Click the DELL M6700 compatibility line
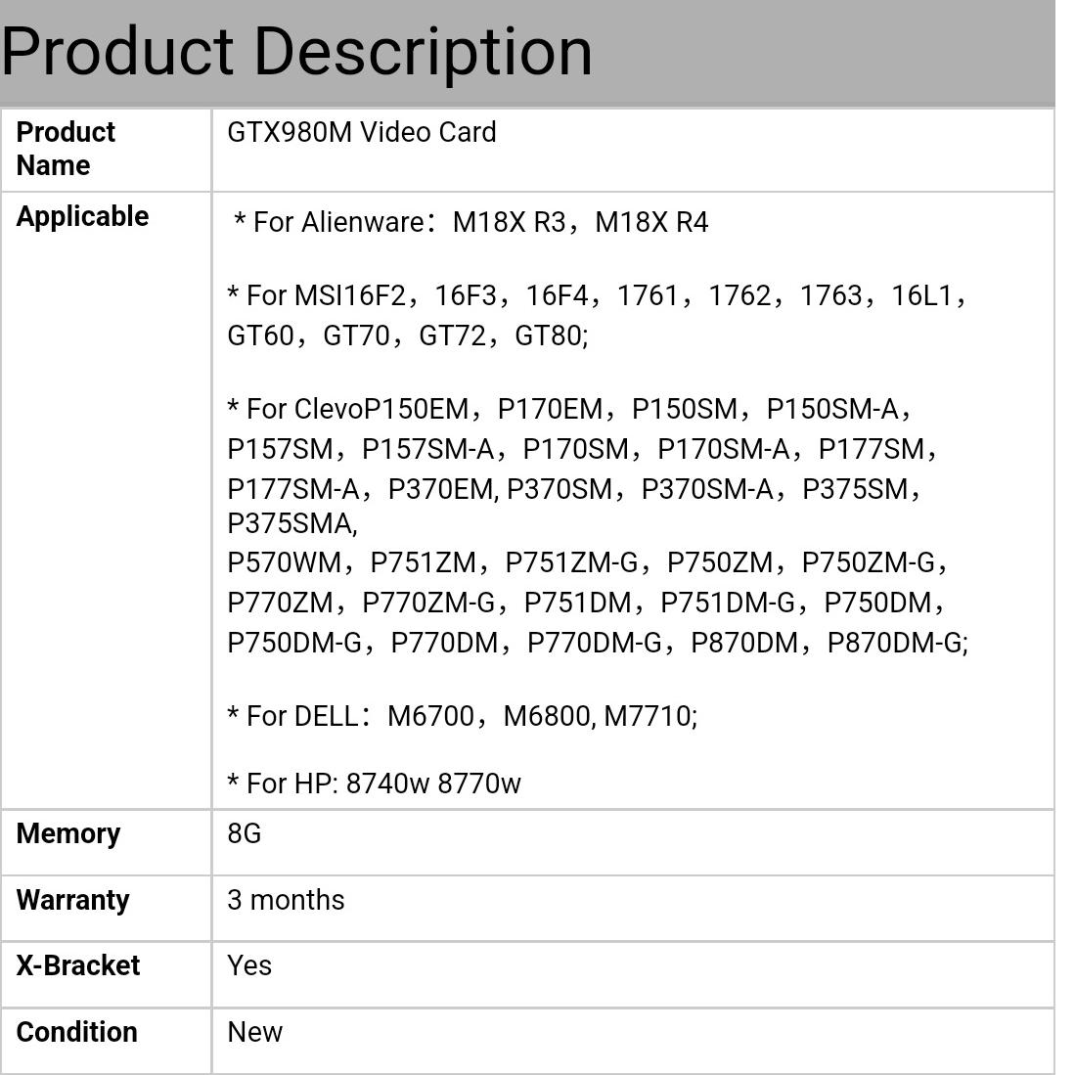This screenshot has height=1075, width=1075. point(462,716)
